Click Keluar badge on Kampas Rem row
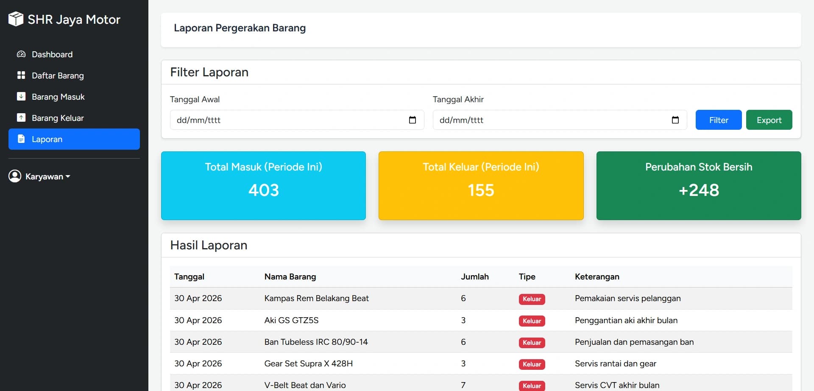The image size is (814, 391). click(x=532, y=299)
